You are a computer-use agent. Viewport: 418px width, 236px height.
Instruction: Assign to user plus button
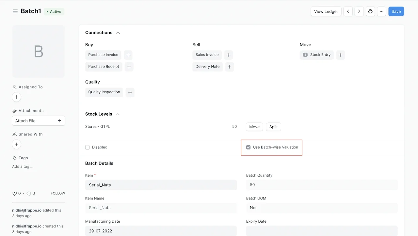pyautogui.click(x=16, y=97)
